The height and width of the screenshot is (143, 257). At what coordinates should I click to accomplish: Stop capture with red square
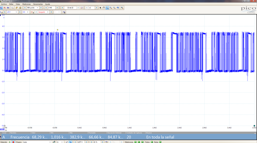click(13, 142)
